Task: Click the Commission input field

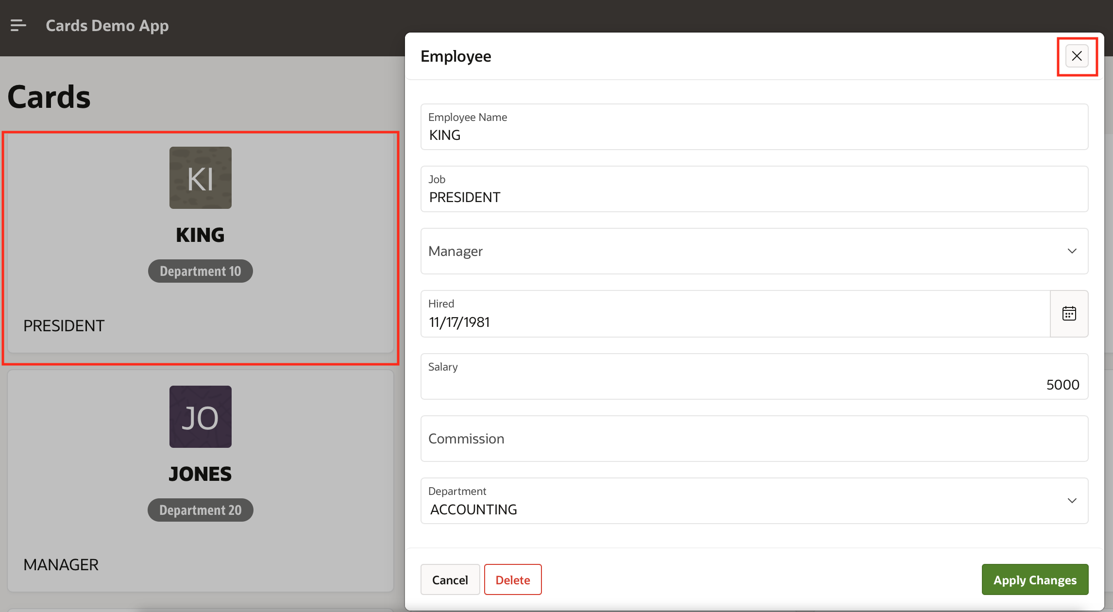Action: (754, 439)
